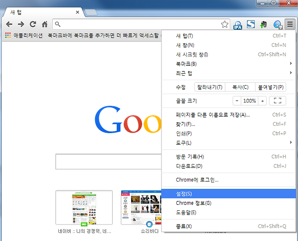Open the 애플리케이션 apps shortcut

coord(24,36)
